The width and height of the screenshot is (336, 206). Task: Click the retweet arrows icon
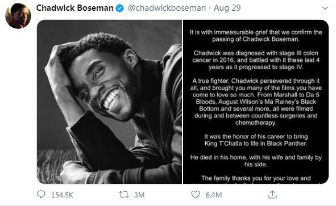point(123,195)
